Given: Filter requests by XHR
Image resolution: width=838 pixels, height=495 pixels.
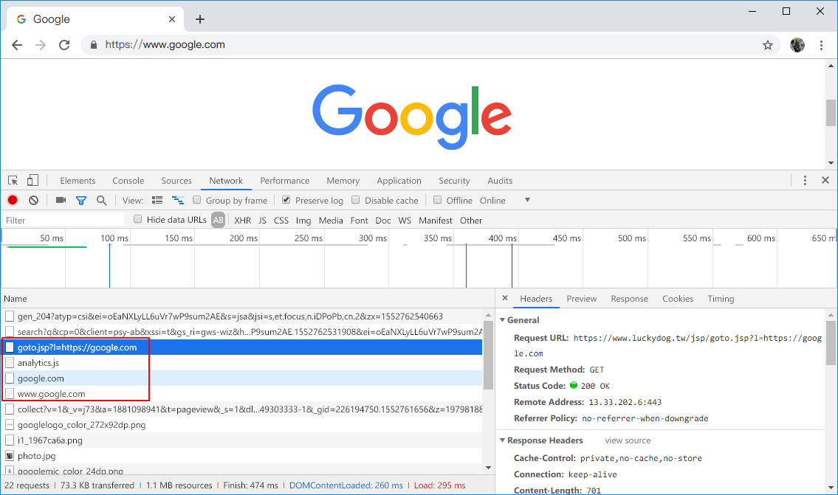Looking at the screenshot, I should (x=243, y=220).
